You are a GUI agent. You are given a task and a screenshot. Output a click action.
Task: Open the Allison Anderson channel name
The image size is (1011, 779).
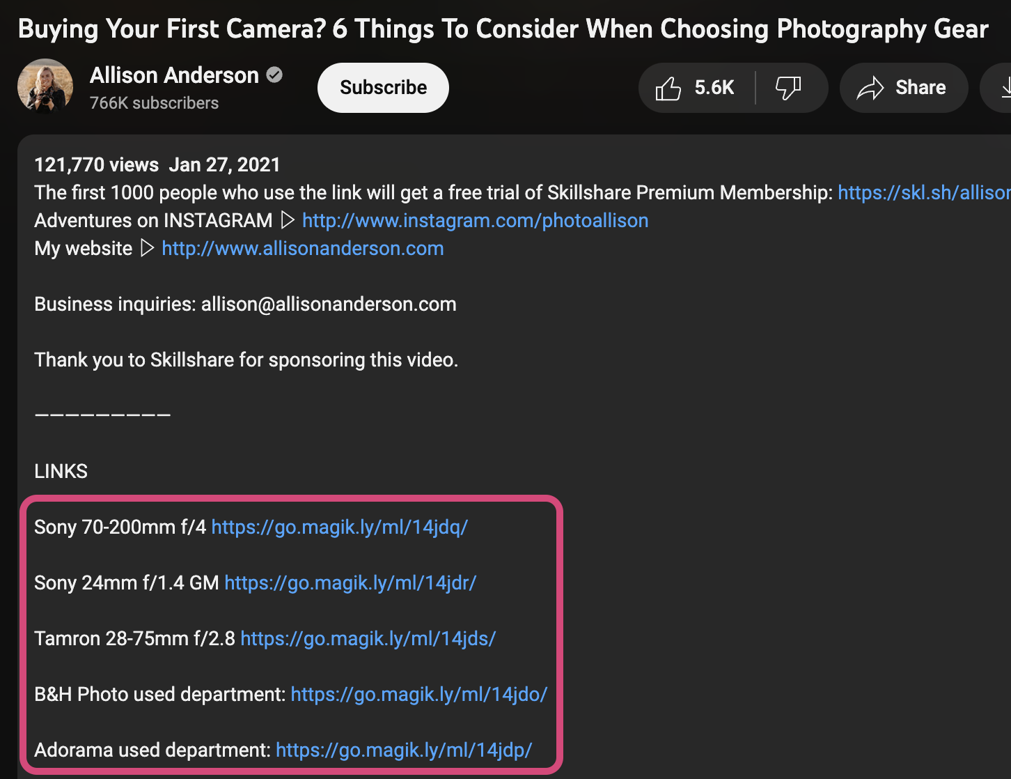[174, 75]
